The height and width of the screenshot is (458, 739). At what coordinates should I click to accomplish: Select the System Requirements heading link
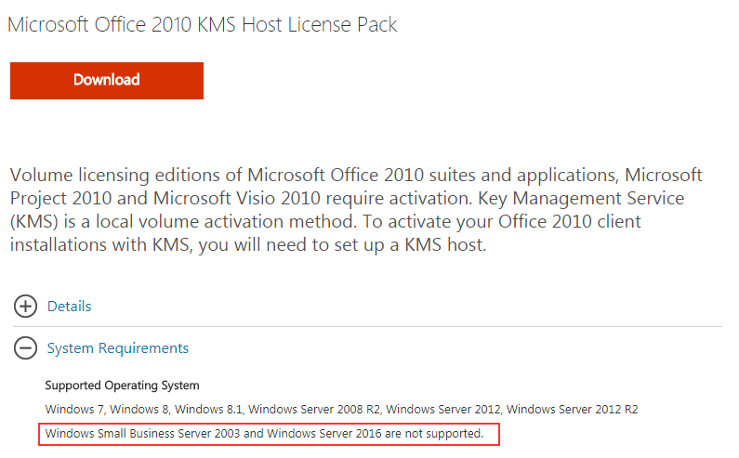point(118,348)
